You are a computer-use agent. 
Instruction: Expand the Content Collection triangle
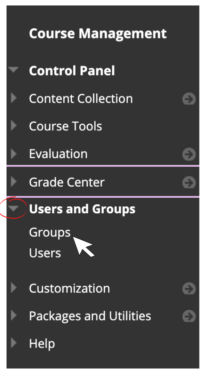[14, 98]
